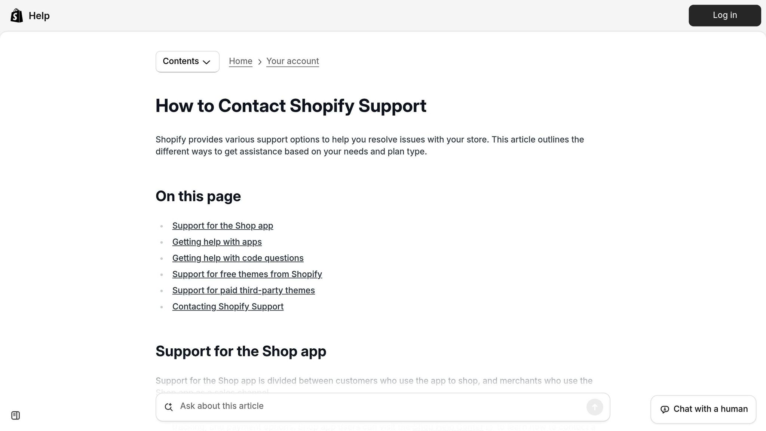Image resolution: width=766 pixels, height=431 pixels.
Task: Click the chat bubble icon next to Chat with a human
Action: tap(664, 409)
